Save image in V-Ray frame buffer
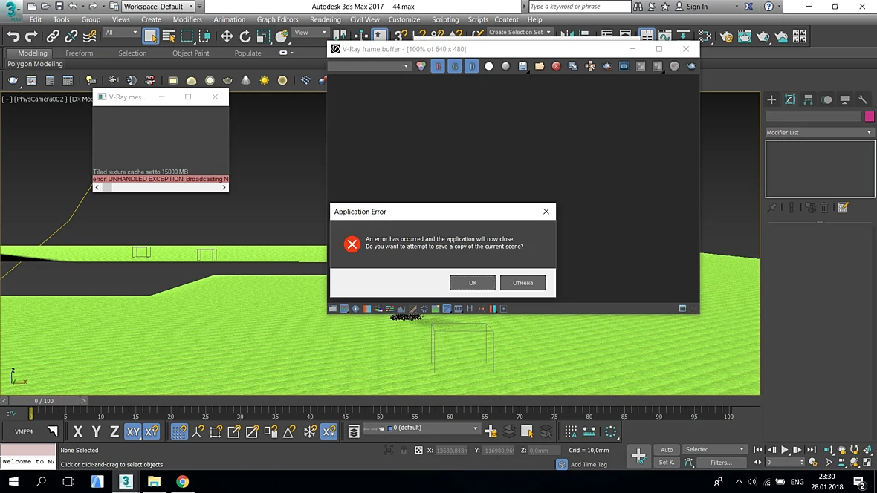 522,66
